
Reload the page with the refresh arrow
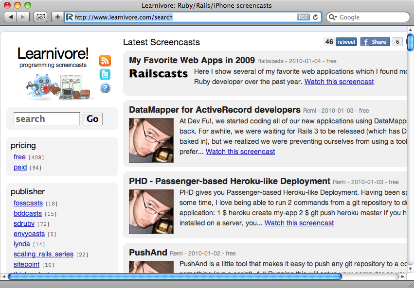point(315,17)
